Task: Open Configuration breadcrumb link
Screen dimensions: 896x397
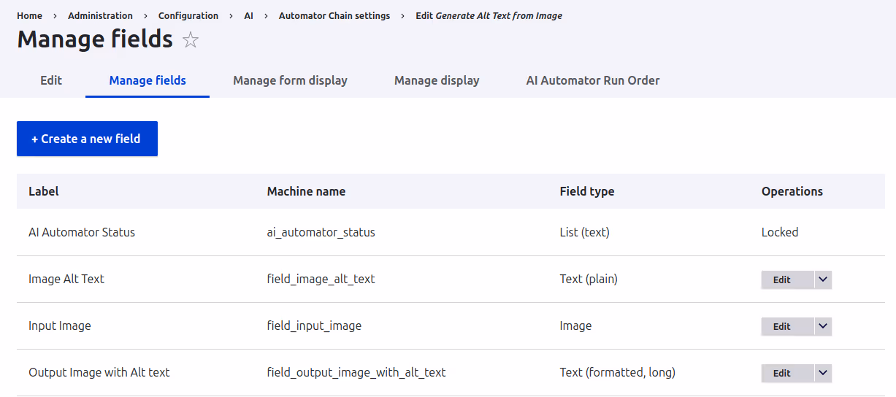Action: [x=188, y=15]
